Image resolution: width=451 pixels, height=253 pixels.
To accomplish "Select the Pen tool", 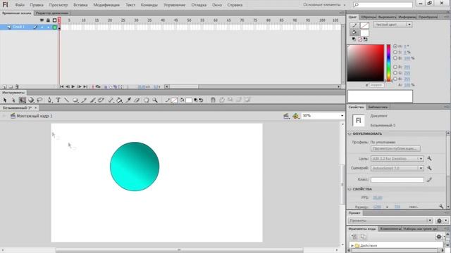I will pos(49,100).
